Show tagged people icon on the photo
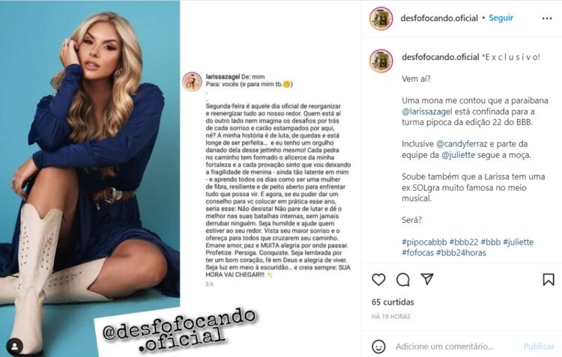This screenshot has width=562, height=357. click(x=15, y=347)
